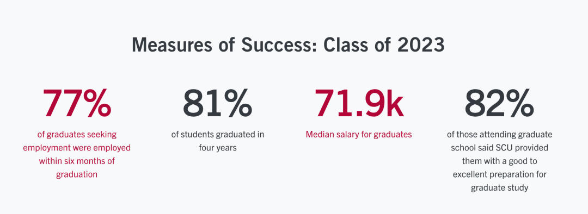Select the red 77% statistic
Viewport: 588px width, 214px height.
[77, 103]
